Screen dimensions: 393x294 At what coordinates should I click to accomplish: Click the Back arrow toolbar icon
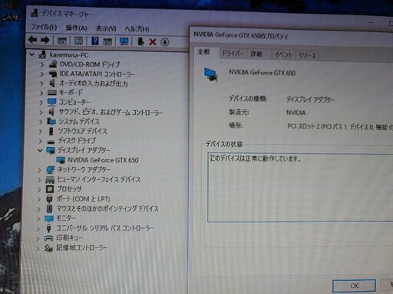click(33, 40)
